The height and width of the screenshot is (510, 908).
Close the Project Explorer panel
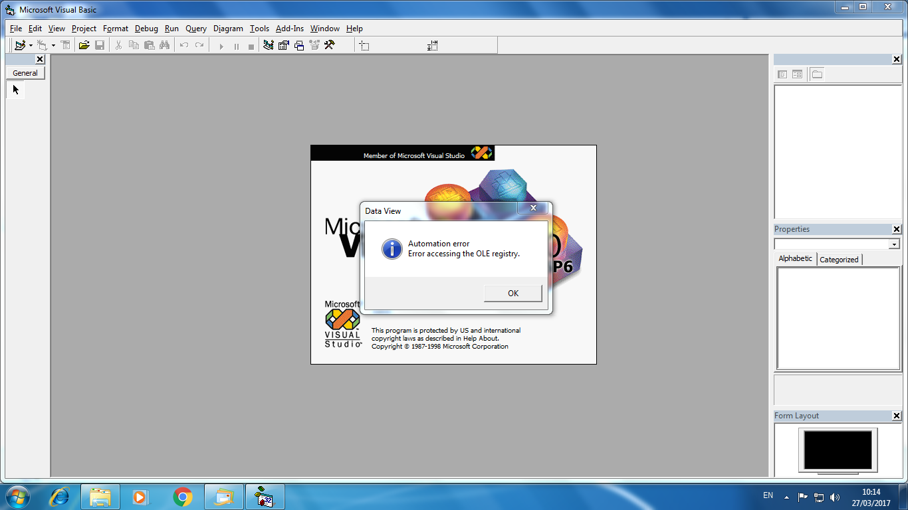pos(897,60)
